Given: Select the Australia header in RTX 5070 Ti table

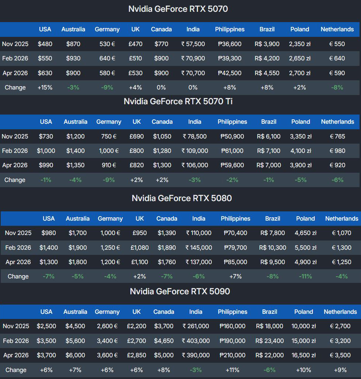Looking at the screenshot, I should click(76, 122).
